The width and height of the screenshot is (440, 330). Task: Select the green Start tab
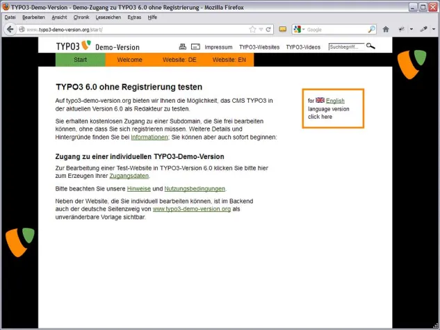point(80,60)
